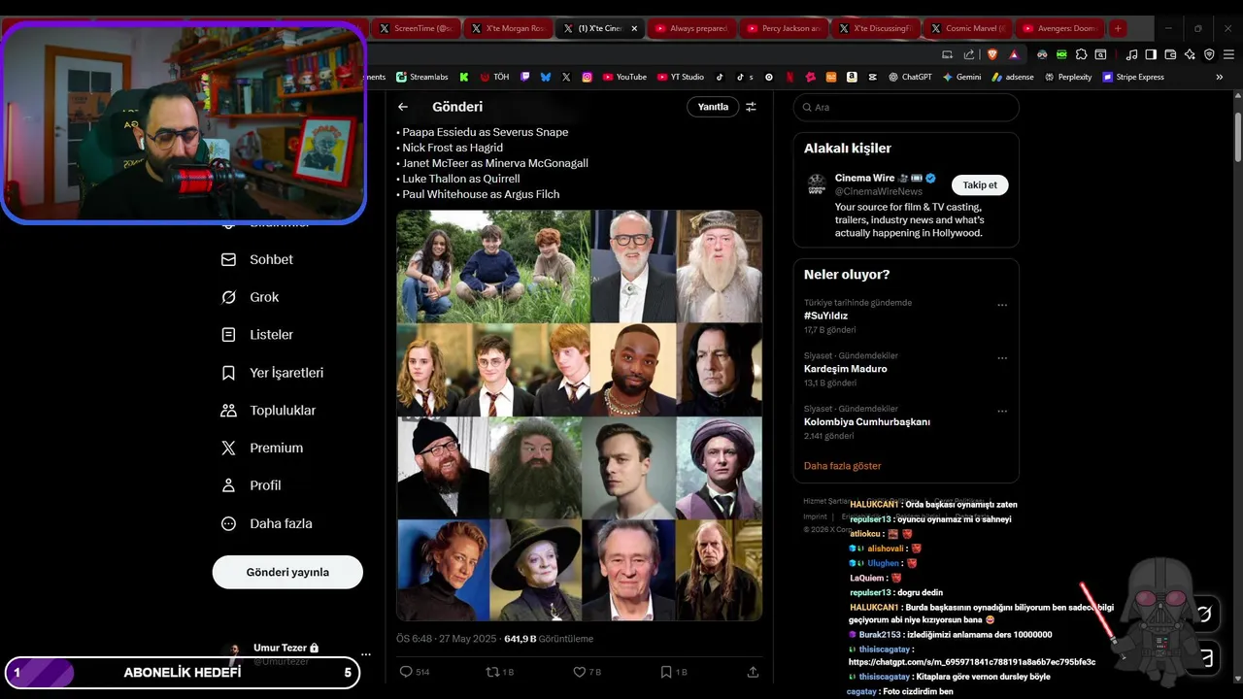This screenshot has width=1243, height=699.
Task: Switch to ScreenTime browser tab
Action: tap(416, 28)
